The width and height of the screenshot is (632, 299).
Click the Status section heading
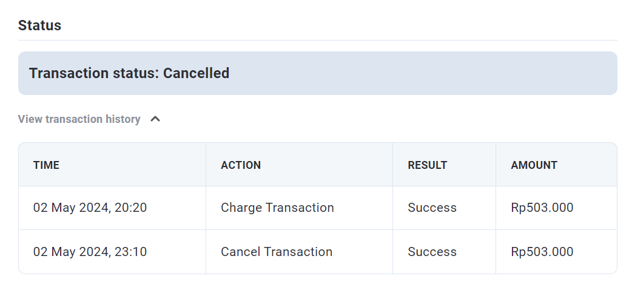(x=39, y=25)
